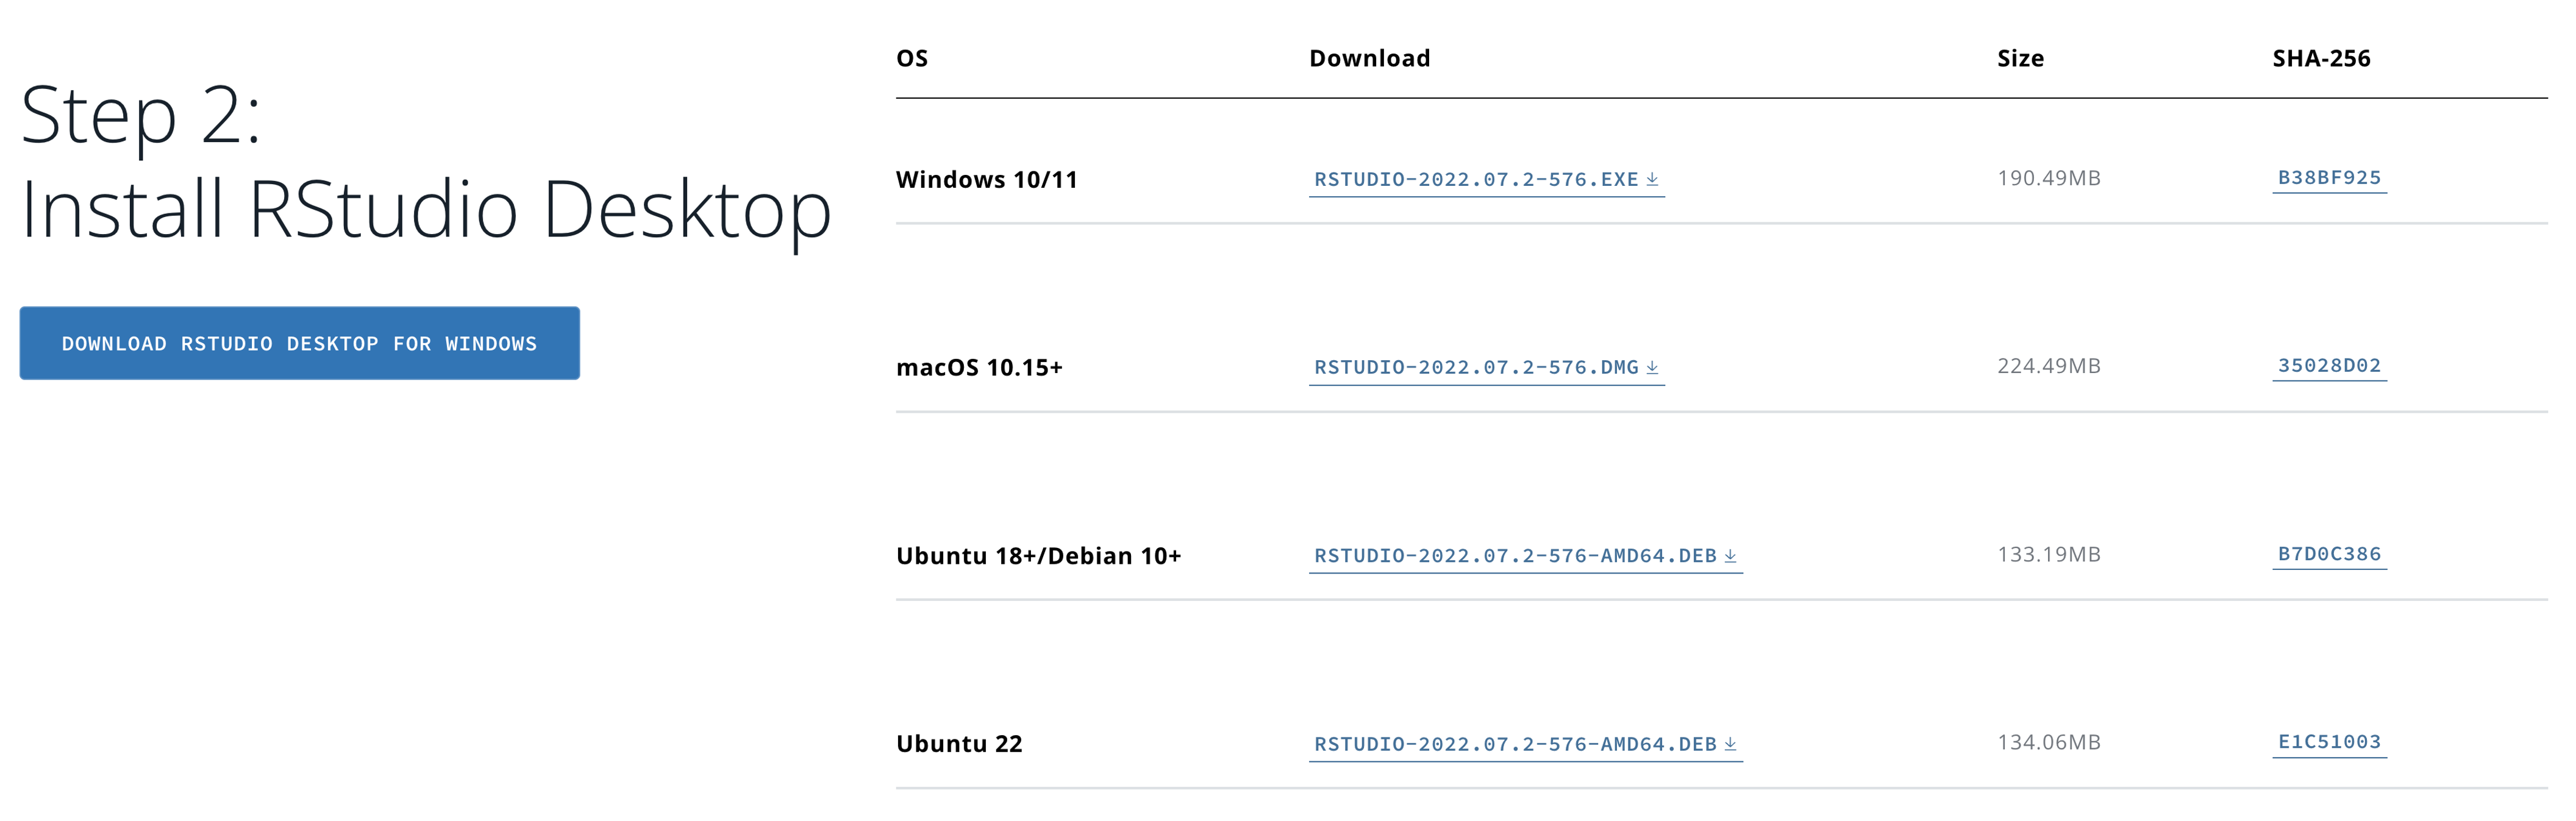
Task: Open the RSTUDIO-2022.07.2-576.DMG download link
Action: pos(1486,368)
